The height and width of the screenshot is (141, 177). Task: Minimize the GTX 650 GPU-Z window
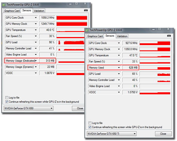click(70, 4)
